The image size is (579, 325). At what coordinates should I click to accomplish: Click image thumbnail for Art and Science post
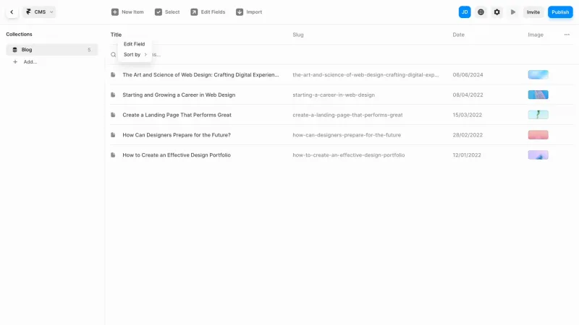click(538, 75)
